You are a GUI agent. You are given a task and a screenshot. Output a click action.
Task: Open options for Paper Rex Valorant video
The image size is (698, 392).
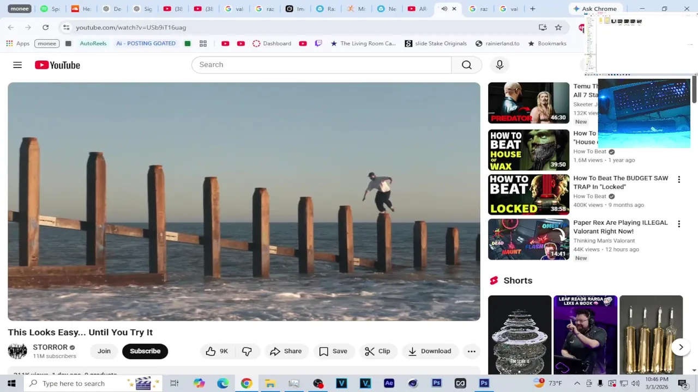click(679, 224)
